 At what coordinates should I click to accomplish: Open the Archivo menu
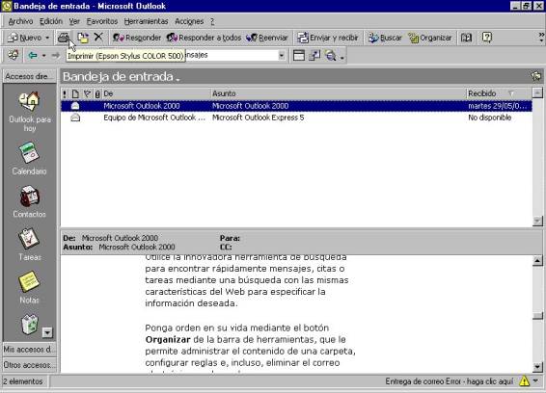point(20,21)
